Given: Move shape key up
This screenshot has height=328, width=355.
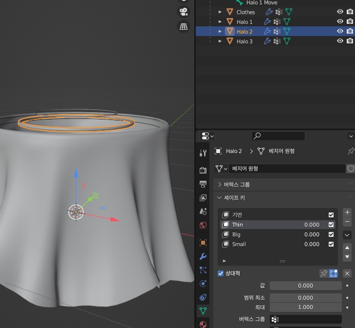Looking at the screenshot, I should 347,248.
